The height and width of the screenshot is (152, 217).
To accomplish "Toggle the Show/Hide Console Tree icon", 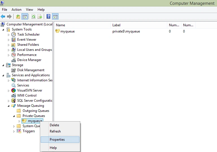I will 25,17.
